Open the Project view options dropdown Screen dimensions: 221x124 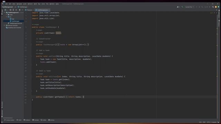coord(6,10)
